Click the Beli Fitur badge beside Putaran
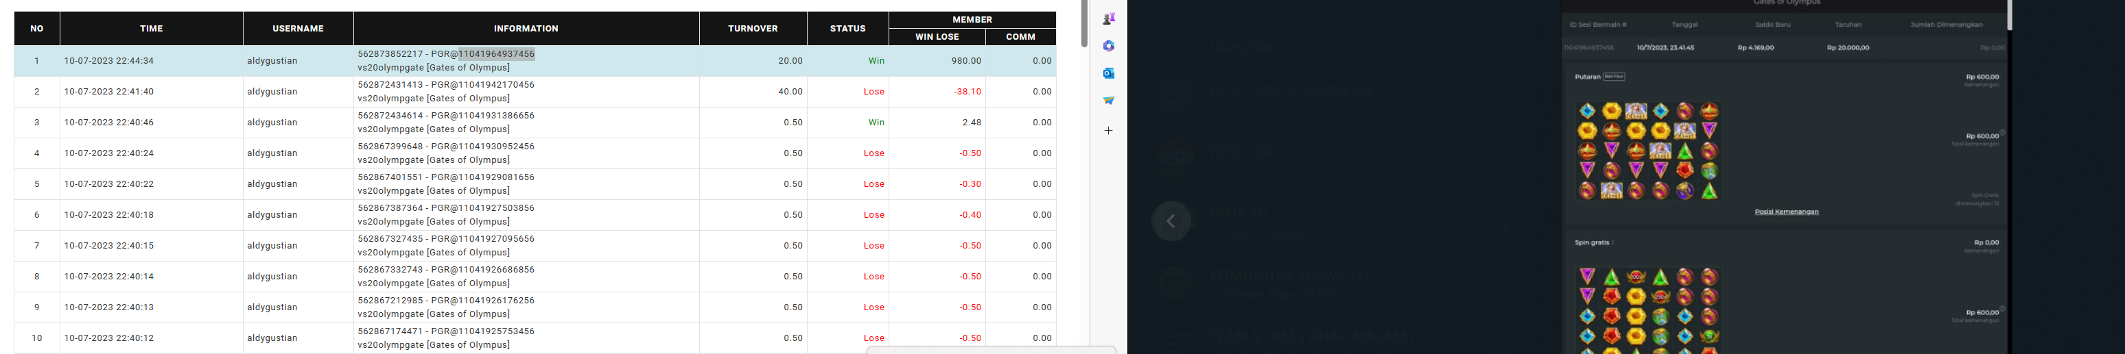This screenshot has width=2125, height=354. [x=1614, y=77]
